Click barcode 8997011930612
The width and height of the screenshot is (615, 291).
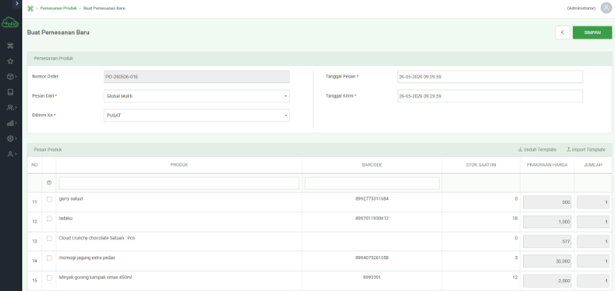tap(372, 219)
